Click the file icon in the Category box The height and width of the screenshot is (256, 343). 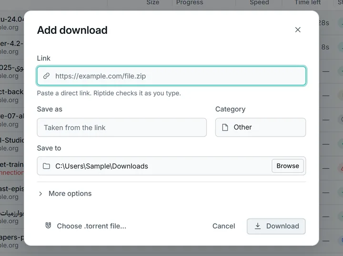tap(225, 128)
